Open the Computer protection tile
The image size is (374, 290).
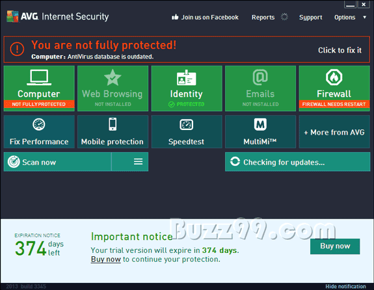click(x=39, y=88)
